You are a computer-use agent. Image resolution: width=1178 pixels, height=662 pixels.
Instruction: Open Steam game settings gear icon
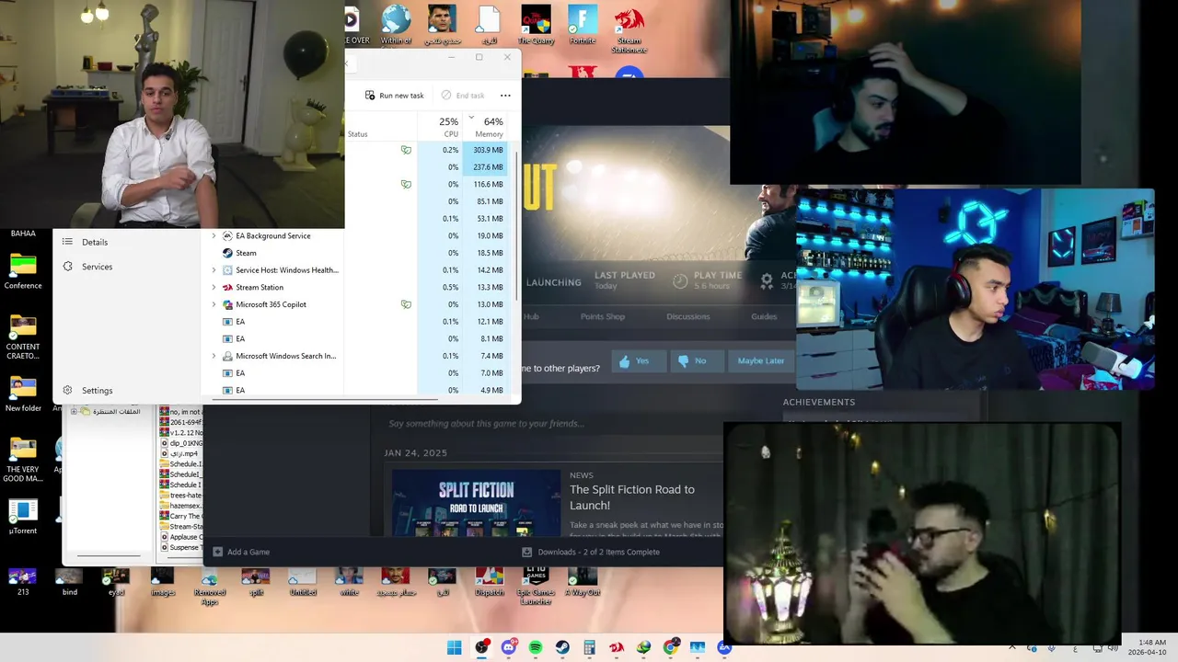click(767, 280)
